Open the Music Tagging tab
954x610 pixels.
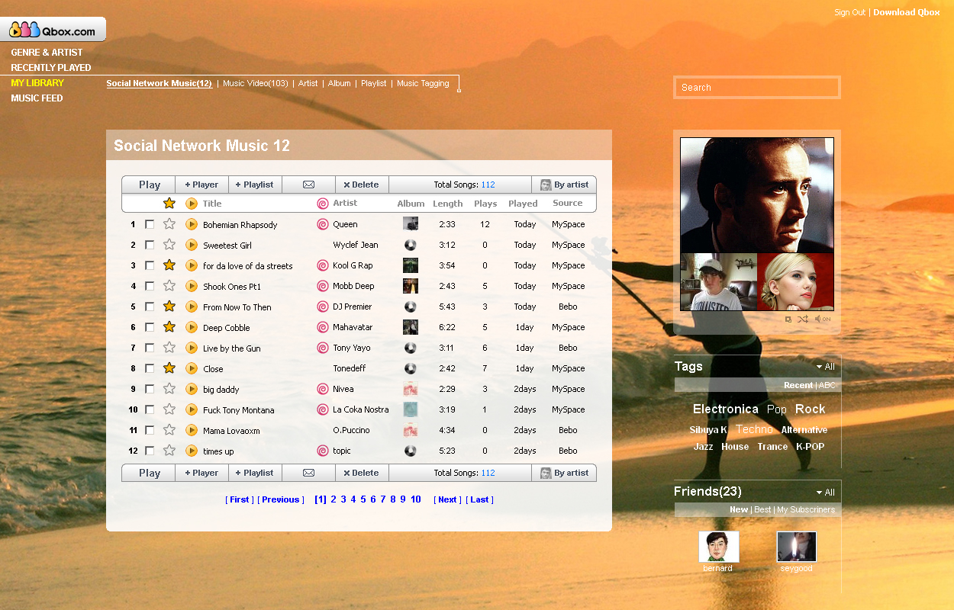click(x=423, y=83)
